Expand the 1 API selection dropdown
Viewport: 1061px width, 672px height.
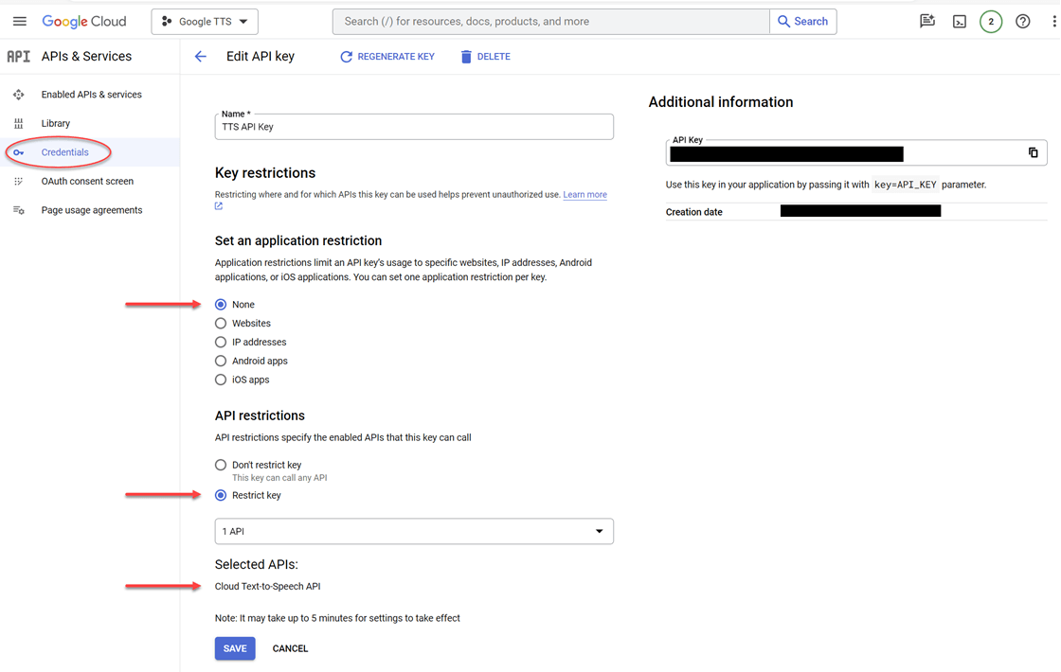pyautogui.click(x=414, y=531)
